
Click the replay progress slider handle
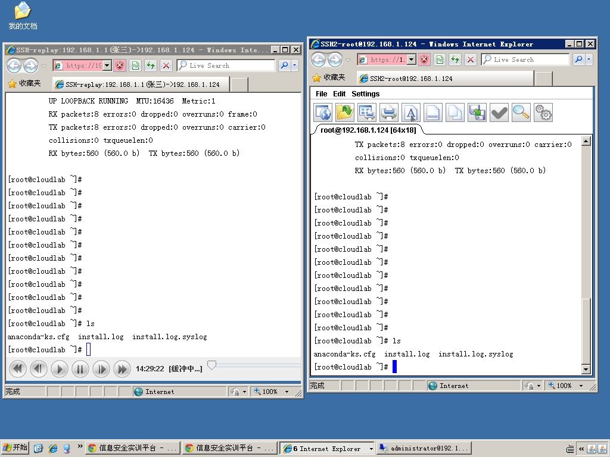coord(211,365)
